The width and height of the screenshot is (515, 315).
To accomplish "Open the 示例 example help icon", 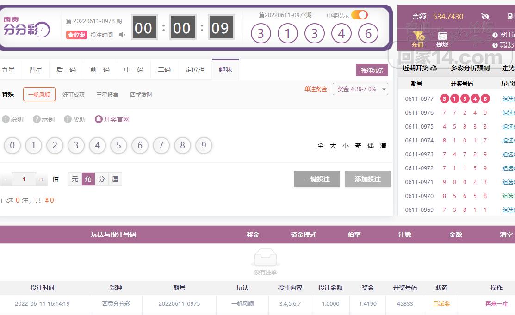I will [x=37, y=119].
